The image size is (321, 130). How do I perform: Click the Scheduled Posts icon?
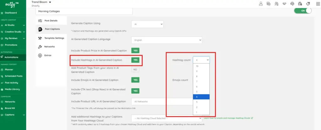(x=2, y=76)
